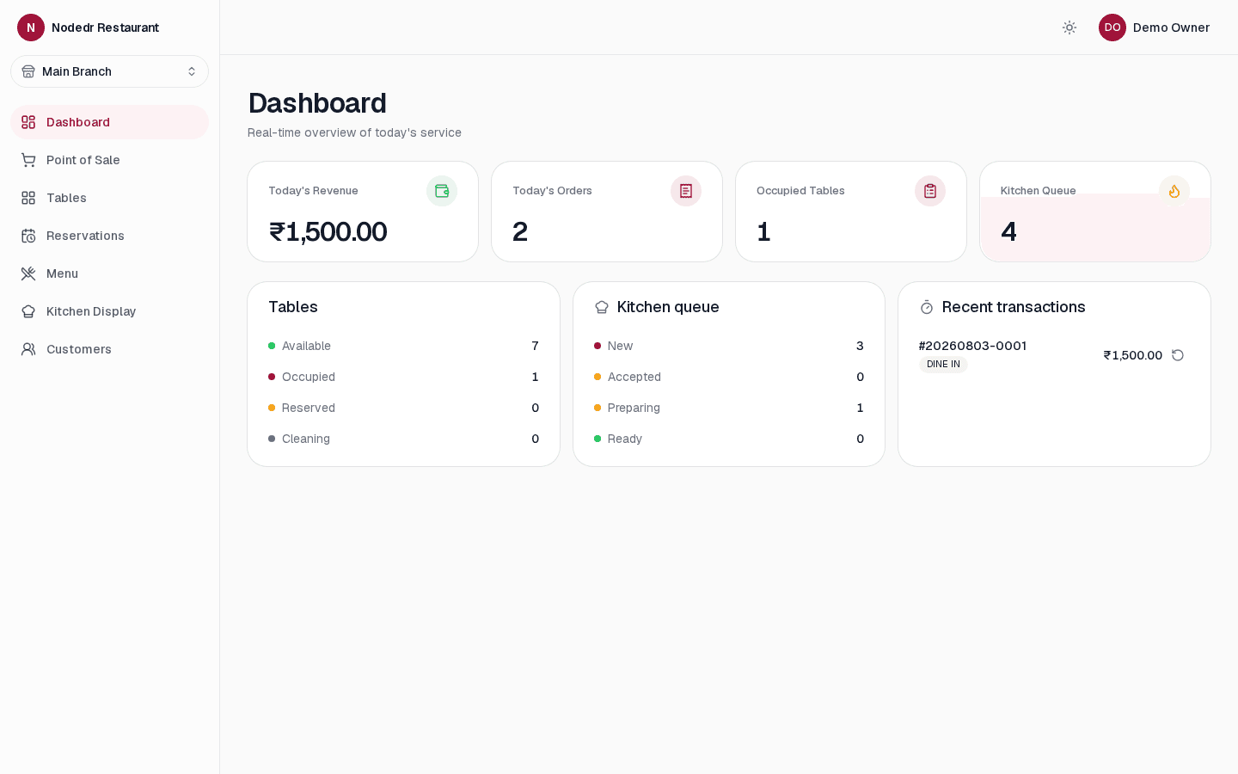Click the New orders count 3
The height and width of the screenshot is (774, 1238).
[860, 346]
